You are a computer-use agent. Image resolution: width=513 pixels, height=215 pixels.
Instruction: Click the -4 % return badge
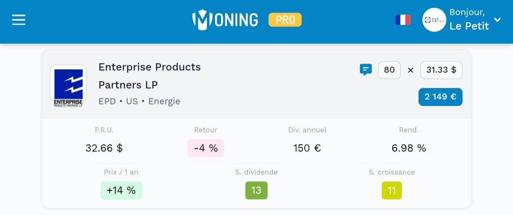(x=206, y=148)
